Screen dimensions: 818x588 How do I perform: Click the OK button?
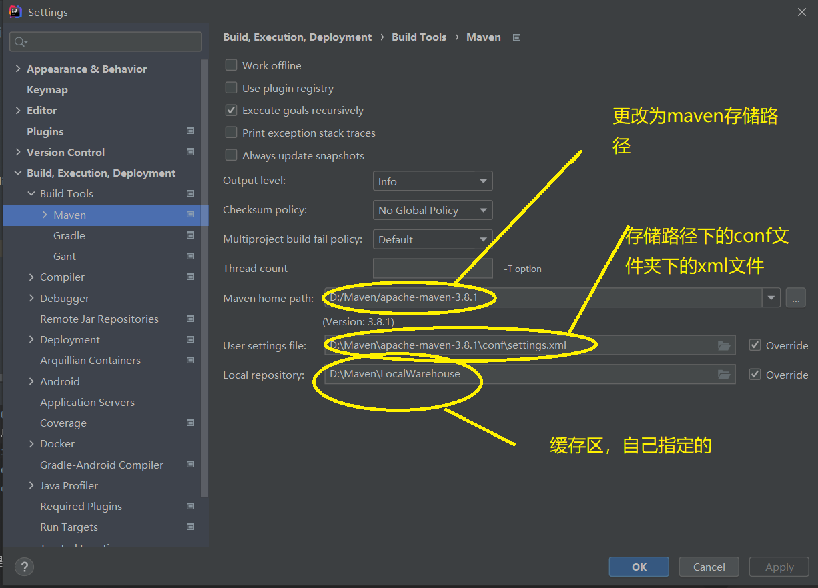click(639, 567)
